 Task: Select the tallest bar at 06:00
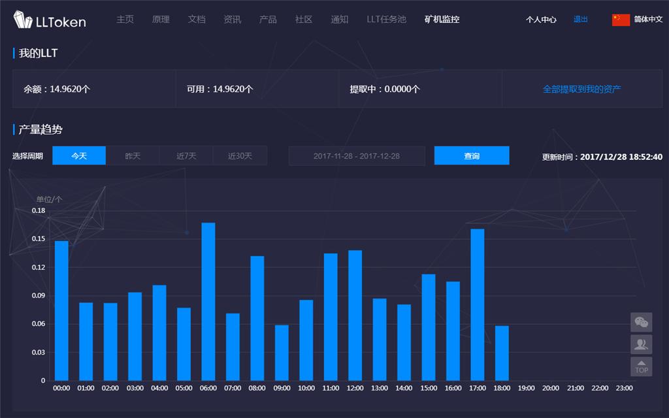point(208,300)
